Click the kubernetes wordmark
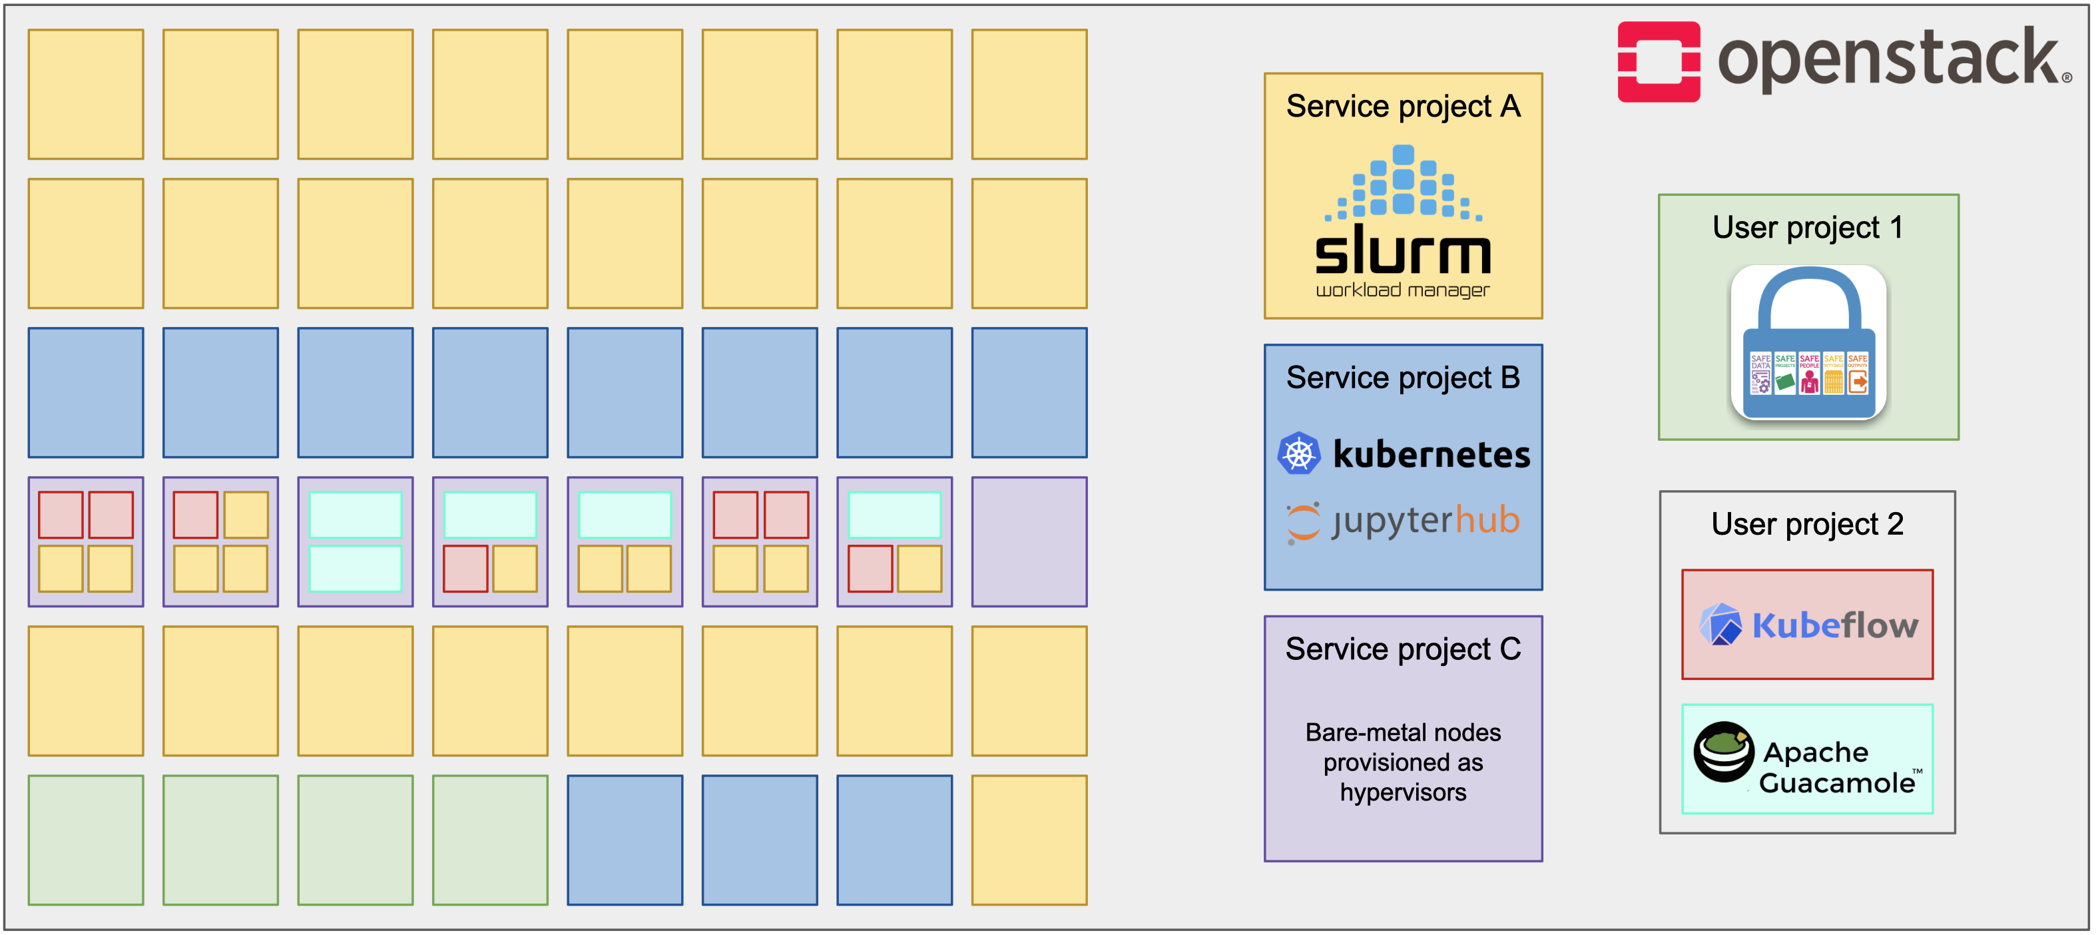This screenshot has width=2096, height=935. point(1432,454)
